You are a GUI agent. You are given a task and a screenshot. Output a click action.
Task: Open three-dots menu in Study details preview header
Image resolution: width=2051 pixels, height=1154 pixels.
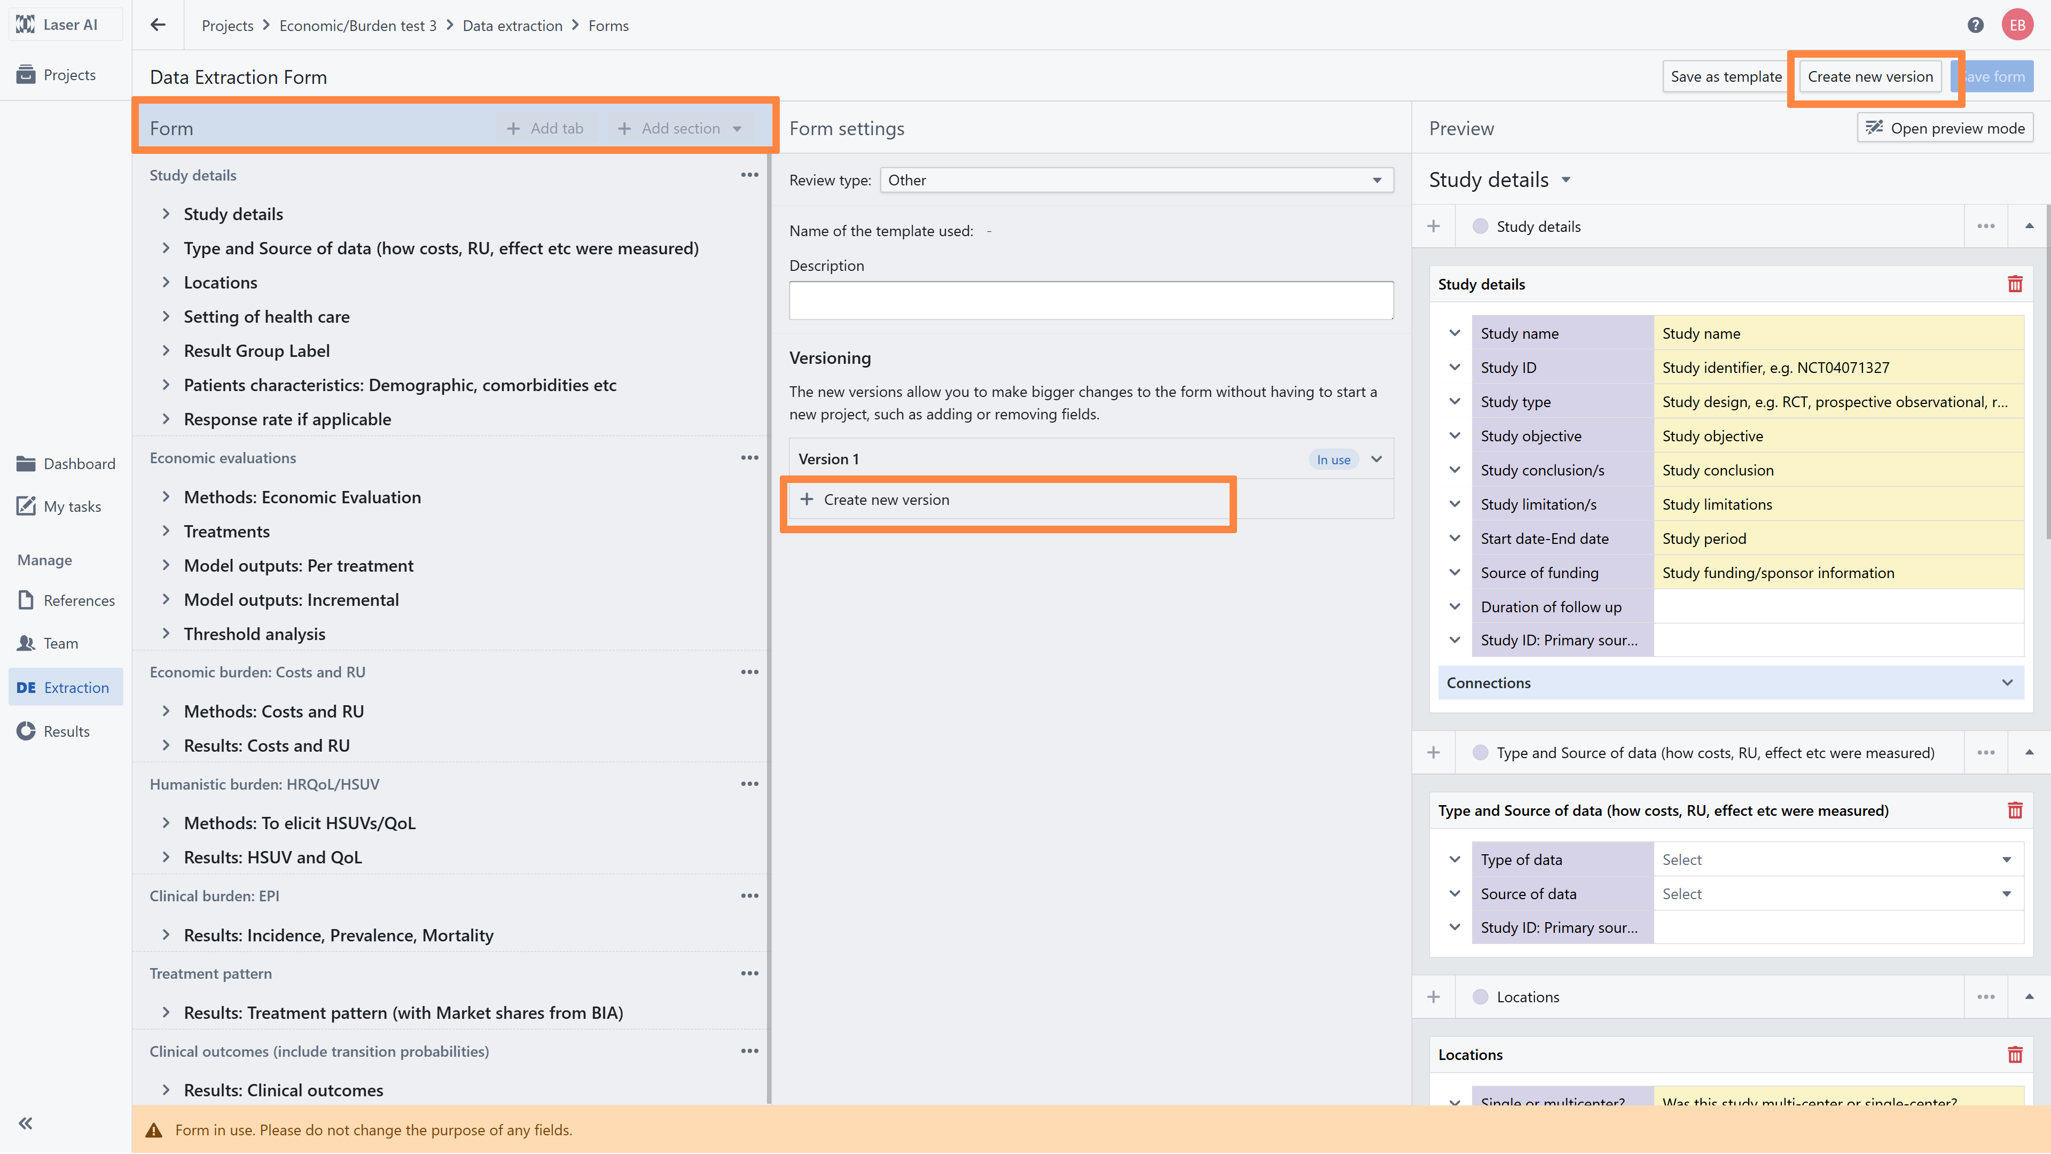point(1986,226)
